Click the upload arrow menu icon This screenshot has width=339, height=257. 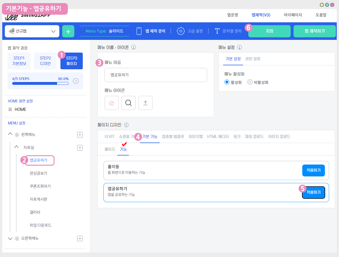point(145,103)
